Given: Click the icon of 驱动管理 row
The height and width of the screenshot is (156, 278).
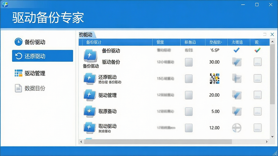Looking at the screenshot, I should [90, 95].
